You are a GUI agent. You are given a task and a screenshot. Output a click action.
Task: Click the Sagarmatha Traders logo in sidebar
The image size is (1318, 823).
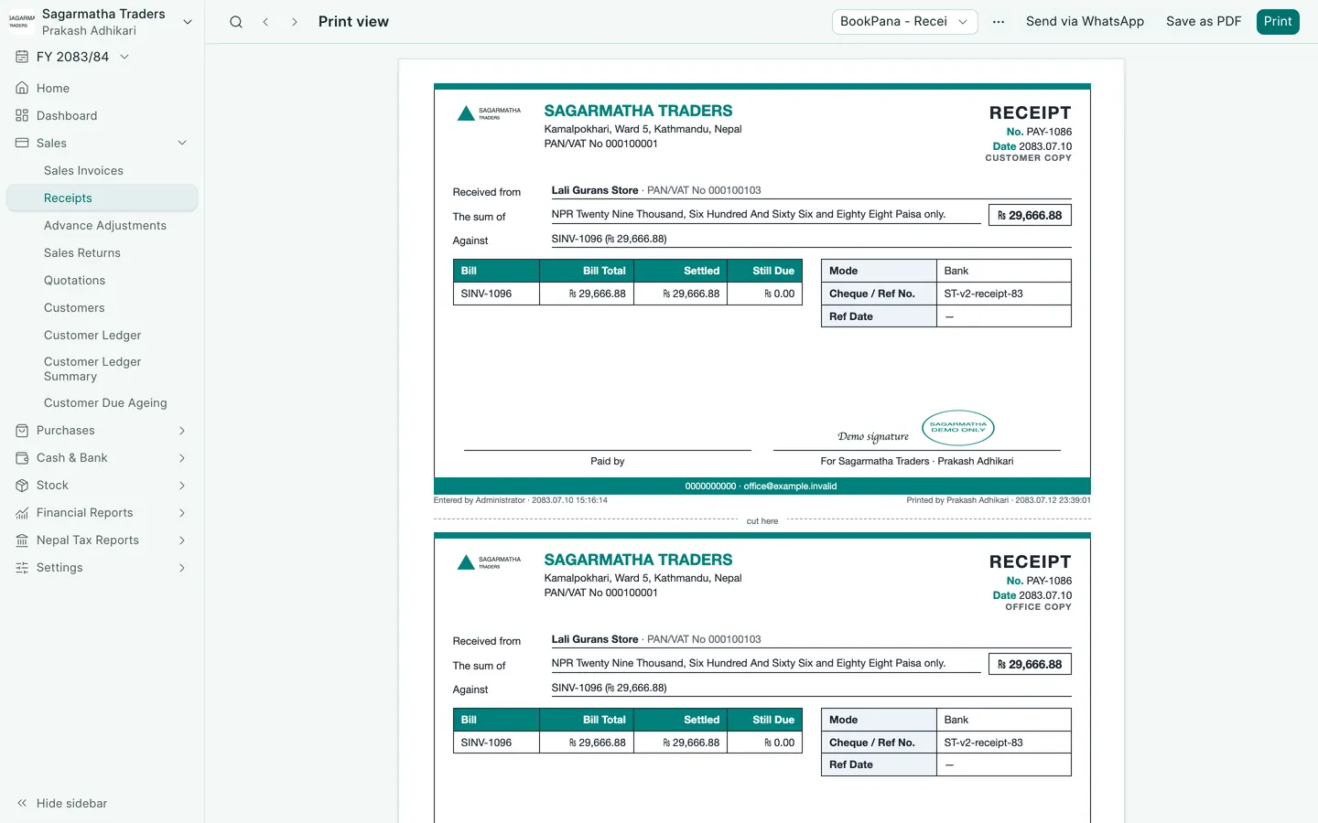tap(22, 22)
